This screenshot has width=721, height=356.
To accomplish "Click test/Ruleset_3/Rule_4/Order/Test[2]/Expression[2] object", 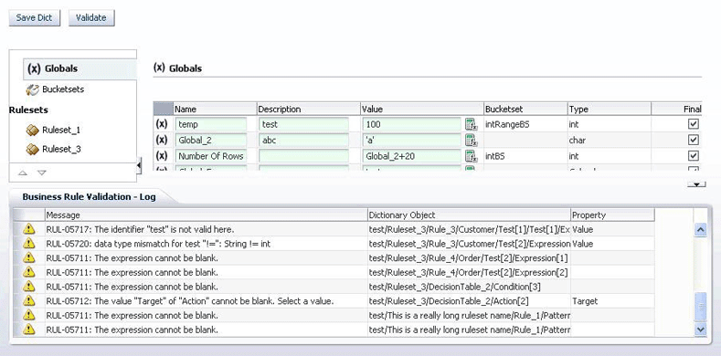I will click(469, 272).
